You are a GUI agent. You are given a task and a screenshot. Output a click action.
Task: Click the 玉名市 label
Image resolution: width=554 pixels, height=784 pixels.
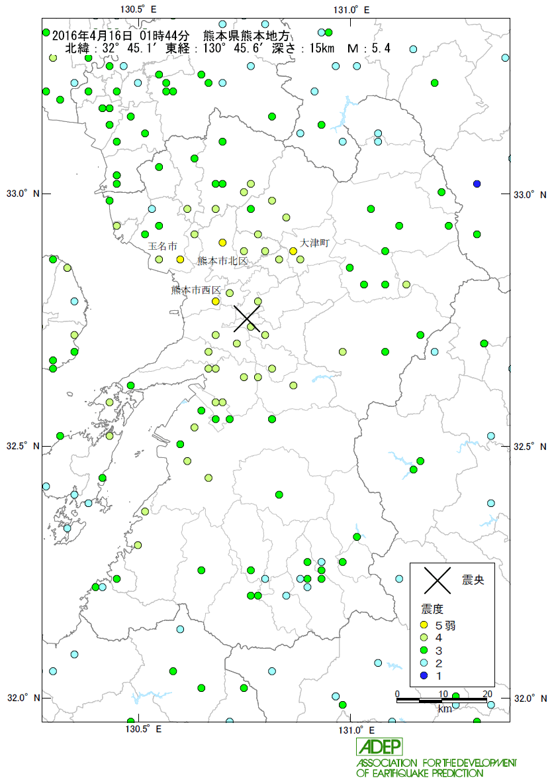tap(162, 247)
